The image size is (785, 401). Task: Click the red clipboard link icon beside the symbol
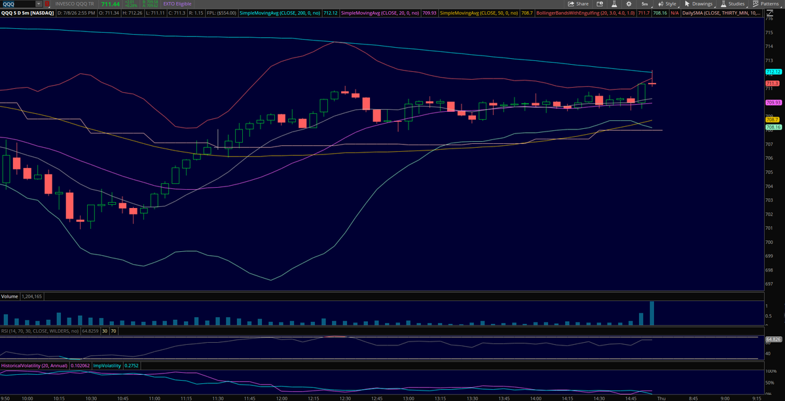(47, 3)
